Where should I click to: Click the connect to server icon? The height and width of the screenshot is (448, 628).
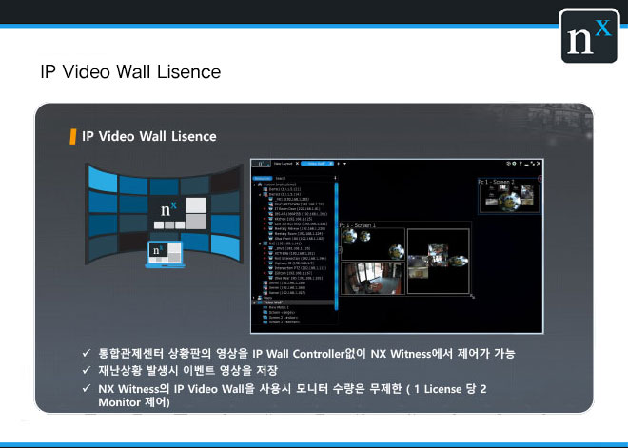(x=509, y=164)
